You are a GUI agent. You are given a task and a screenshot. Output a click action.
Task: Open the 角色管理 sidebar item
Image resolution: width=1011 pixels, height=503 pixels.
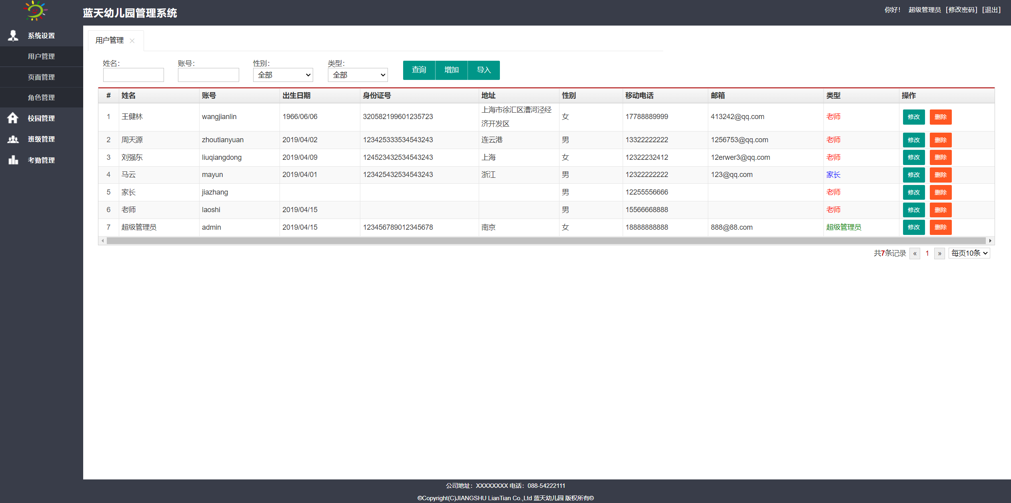point(42,97)
